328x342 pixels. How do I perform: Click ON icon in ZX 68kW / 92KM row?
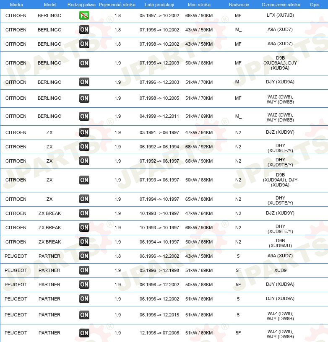pyautogui.click(x=84, y=146)
